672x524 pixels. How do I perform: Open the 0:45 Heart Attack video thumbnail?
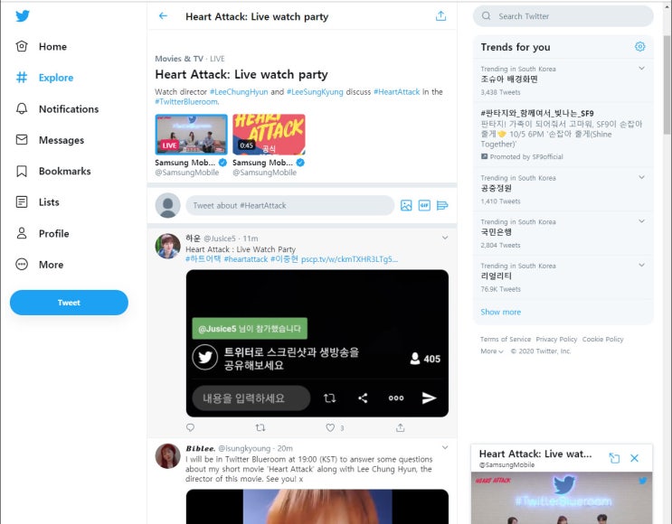click(269, 135)
